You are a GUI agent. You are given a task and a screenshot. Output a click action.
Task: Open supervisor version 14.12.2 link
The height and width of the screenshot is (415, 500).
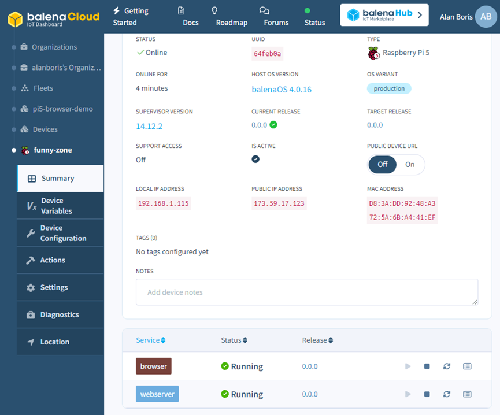coord(149,126)
